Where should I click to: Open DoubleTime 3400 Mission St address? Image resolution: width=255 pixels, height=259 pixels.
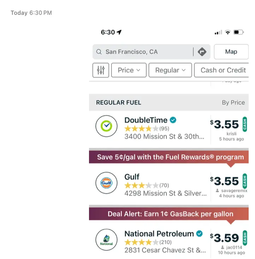click(x=164, y=137)
